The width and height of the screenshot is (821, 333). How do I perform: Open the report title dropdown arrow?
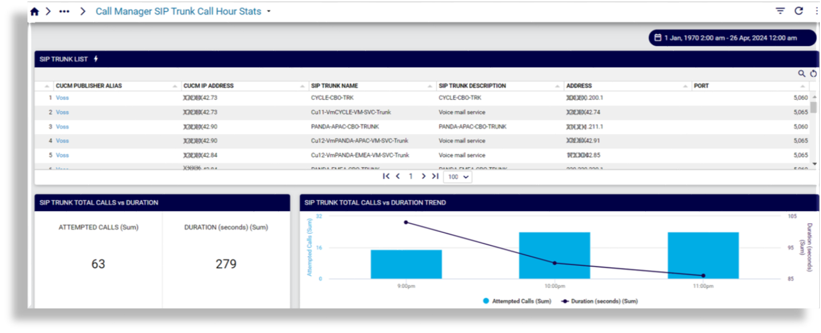[267, 11]
